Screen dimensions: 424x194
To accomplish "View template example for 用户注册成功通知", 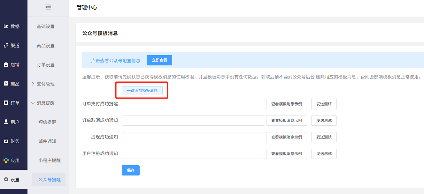I will (287, 154).
